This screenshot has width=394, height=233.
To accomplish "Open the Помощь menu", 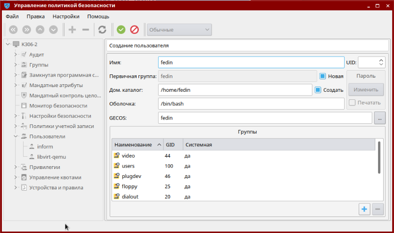I will 98,16.
